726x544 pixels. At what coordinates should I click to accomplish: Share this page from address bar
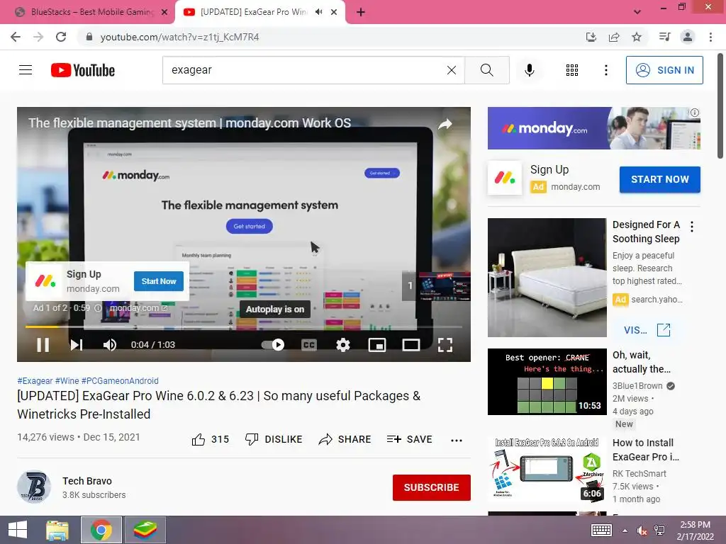click(614, 37)
